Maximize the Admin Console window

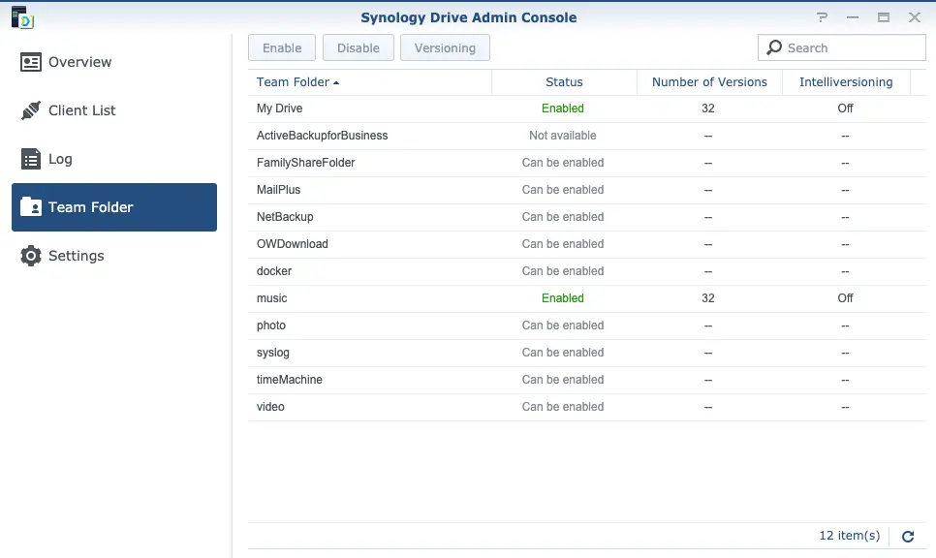(x=884, y=17)
